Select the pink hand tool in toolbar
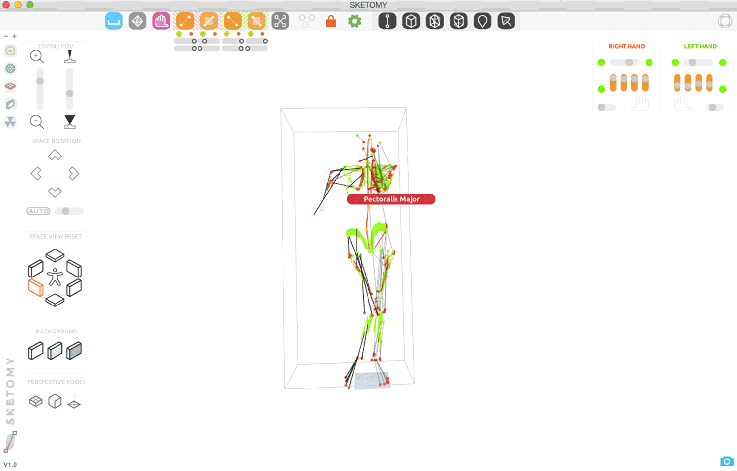Screen dimensions: 737x471 point(161,21)
